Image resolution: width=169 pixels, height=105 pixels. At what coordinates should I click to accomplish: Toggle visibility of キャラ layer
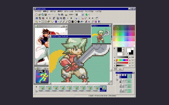(x=120, y=85)
